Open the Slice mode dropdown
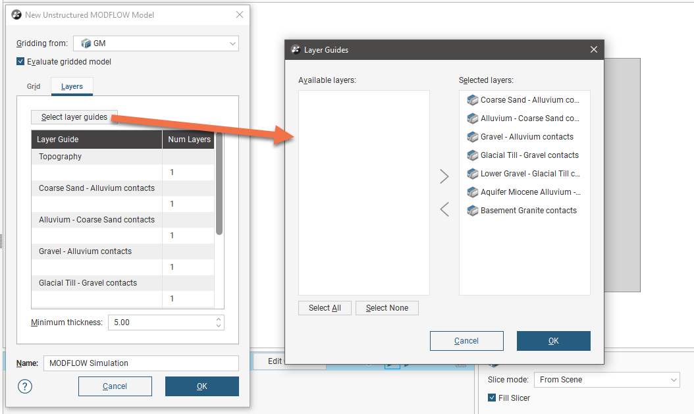The image size is (694, 414). [606, 380]
